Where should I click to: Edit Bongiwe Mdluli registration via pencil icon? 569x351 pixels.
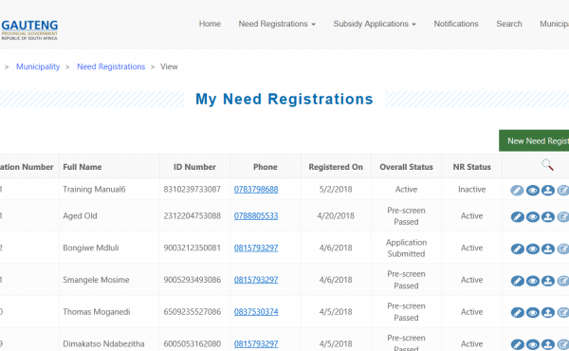[517, 249]
